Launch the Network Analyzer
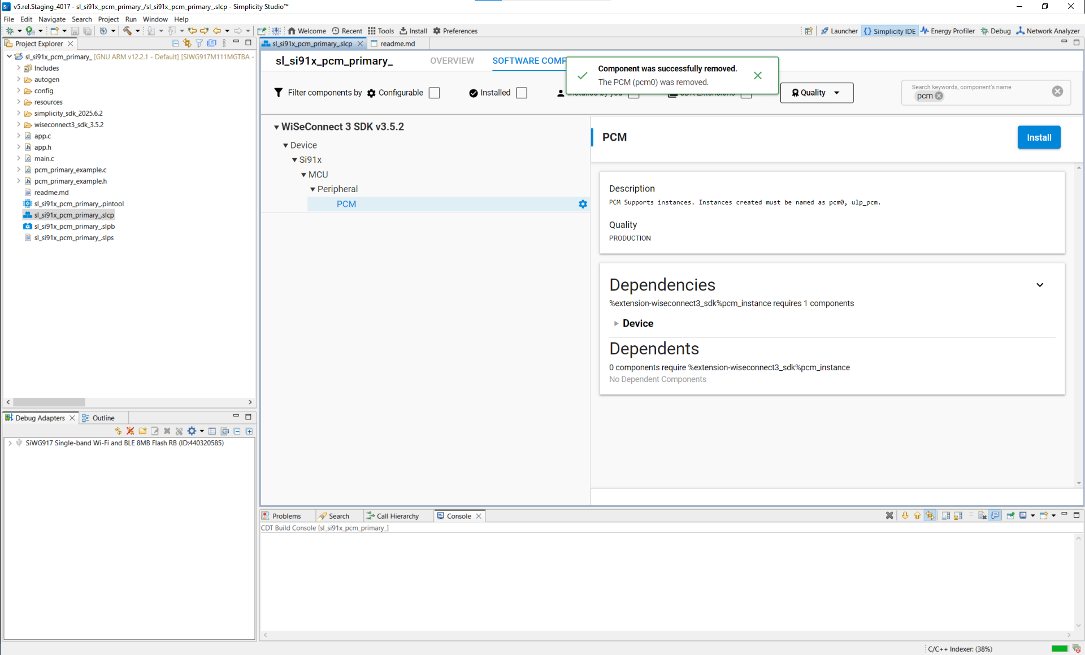This screenshot has height=655, width=1085. (1048, 31)
